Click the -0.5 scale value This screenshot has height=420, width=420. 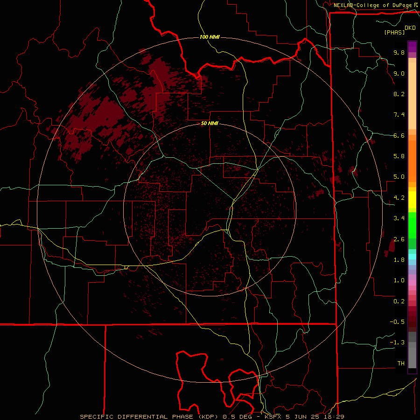397,322
